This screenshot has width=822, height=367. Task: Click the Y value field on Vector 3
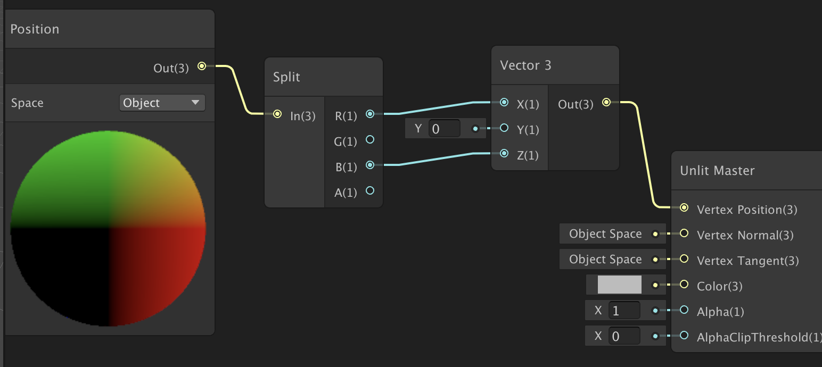tap(445, 129)
